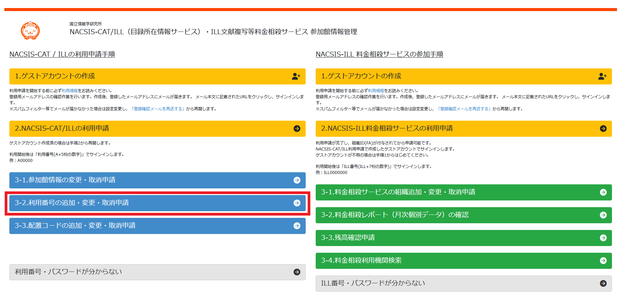Open 3-1.料金相殺サービスの組織追加・変更・取消申請

click(464, 192)
